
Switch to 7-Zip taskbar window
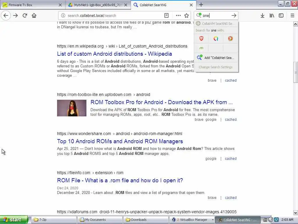(x=53, y=220)
